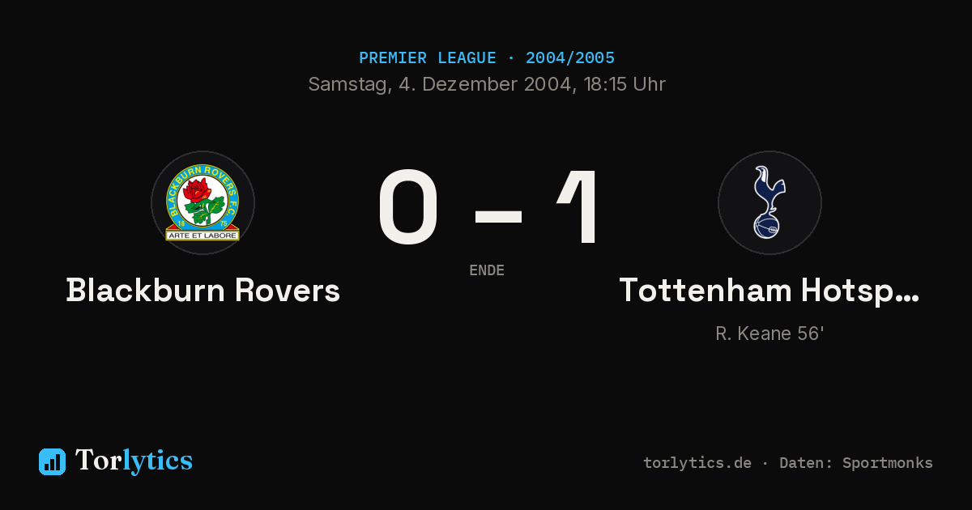Click the ARTE ET LABORE banner on crest

coord(202,236)
